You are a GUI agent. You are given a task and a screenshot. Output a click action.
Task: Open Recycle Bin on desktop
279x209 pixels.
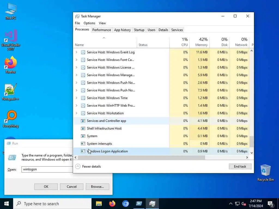click(x=265, y=173)
